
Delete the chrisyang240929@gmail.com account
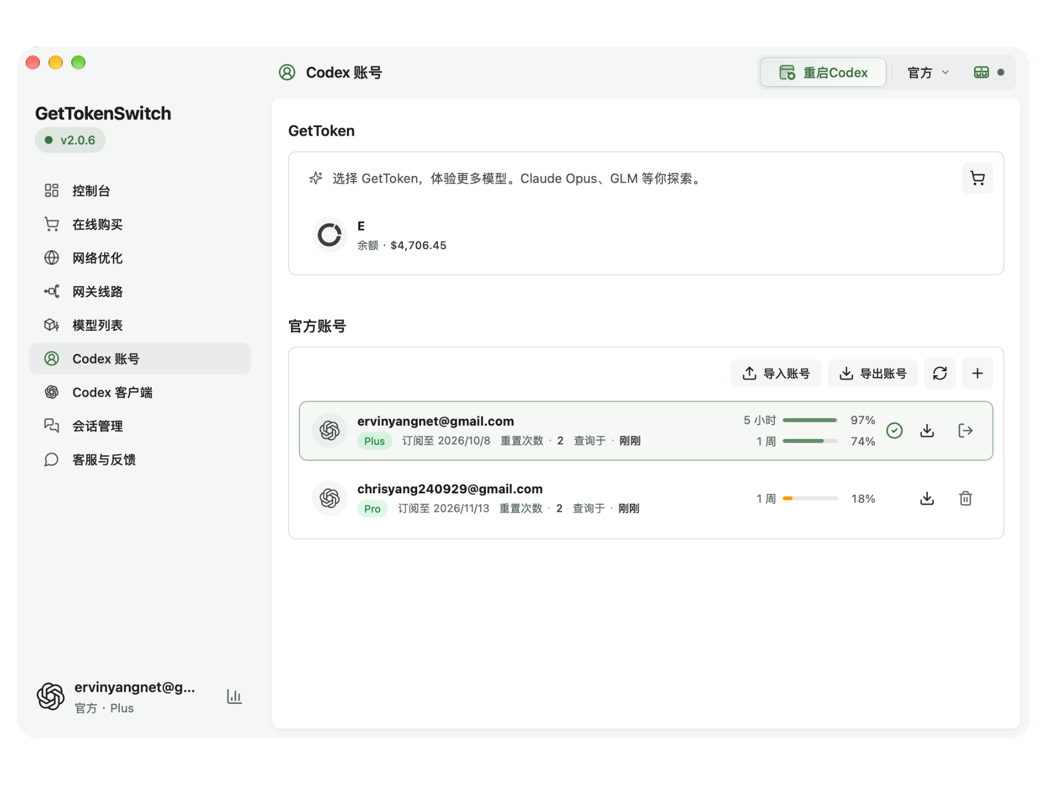point(965,498)
